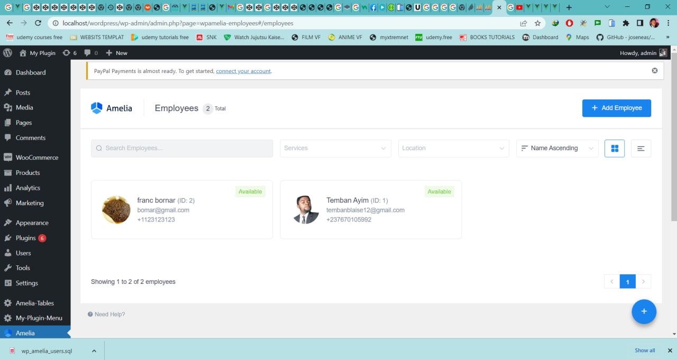This screenshot has width=677, height=360.
Task: Open Amelia-Tables in the sidebar
Action: pyautogui.click(x=35, y=303)
